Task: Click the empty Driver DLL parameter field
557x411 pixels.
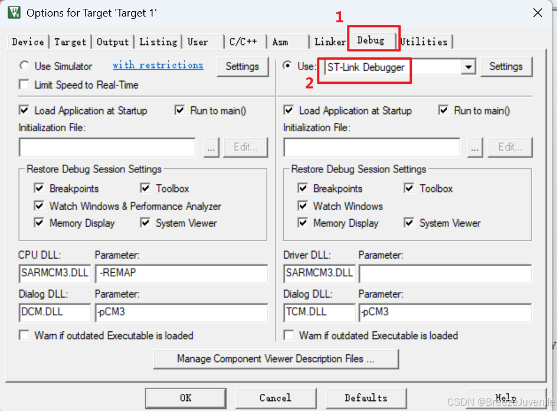Action: tap(445, 273)
